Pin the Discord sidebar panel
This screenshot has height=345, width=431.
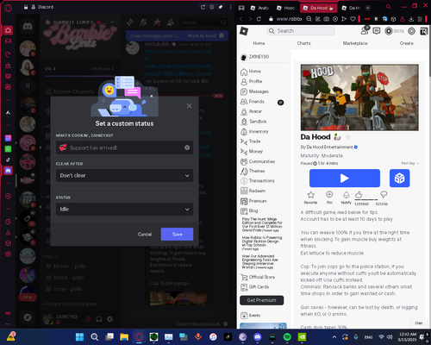221,7
